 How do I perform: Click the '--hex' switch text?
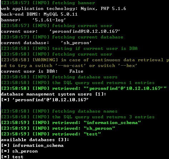[x=127, y=66]
